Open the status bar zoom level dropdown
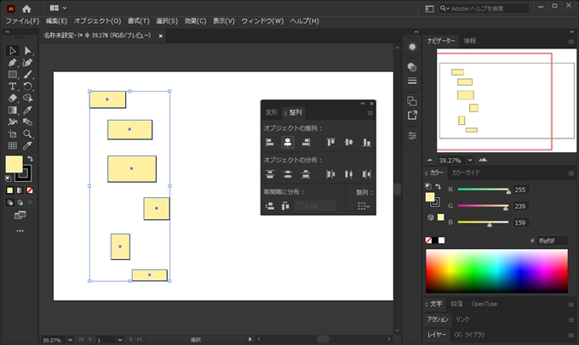The height and width of the screenshot is (345, 579). 70,340
